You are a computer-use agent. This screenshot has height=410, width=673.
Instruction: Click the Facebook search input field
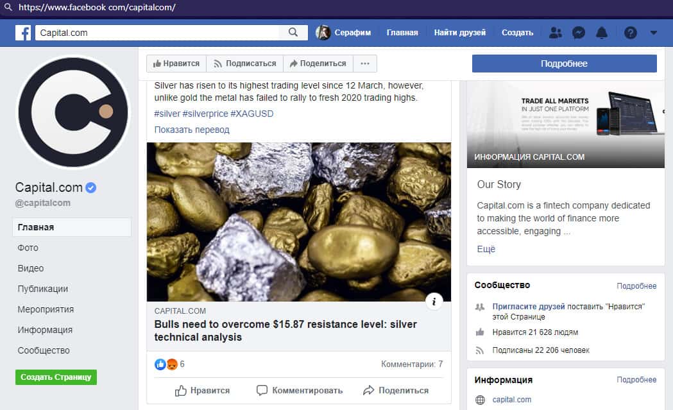point(157,33)
